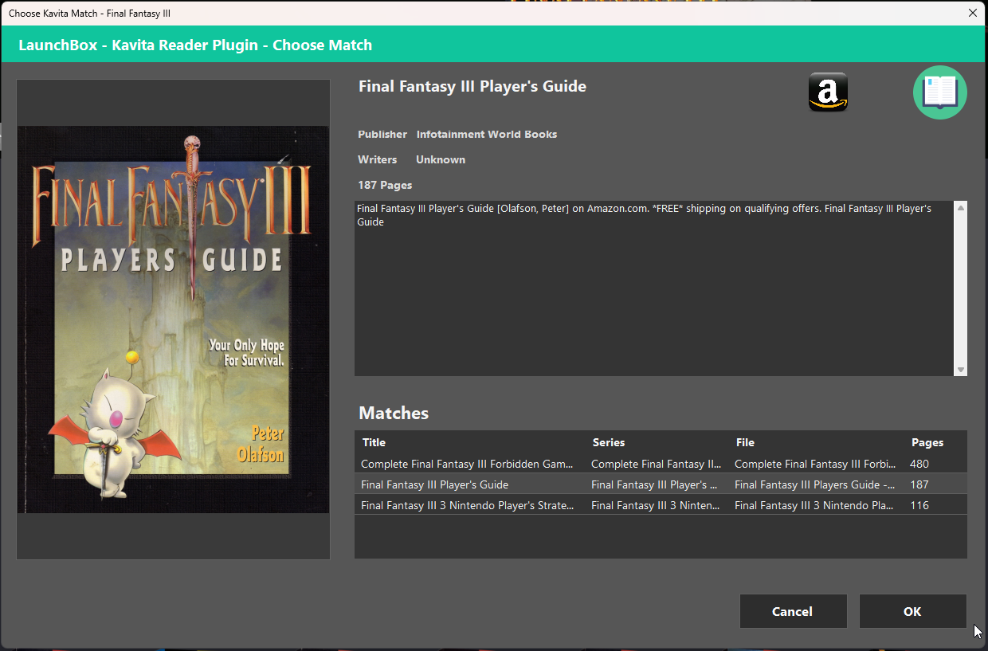Click the file cell of the 187-page match

pos(814,484)
